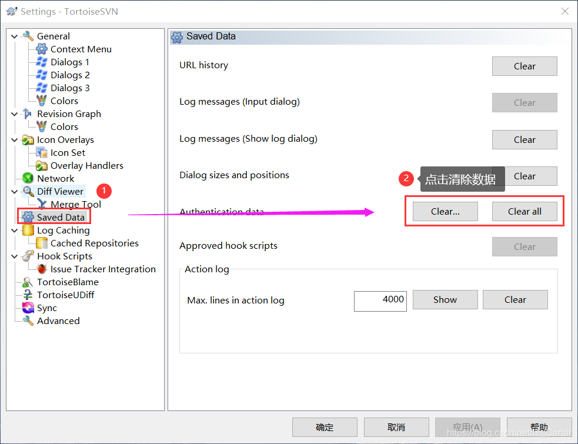The image size is (578, 444).
Task: Clear Log messages (Show log dialog)
Action: click(524, 139)
